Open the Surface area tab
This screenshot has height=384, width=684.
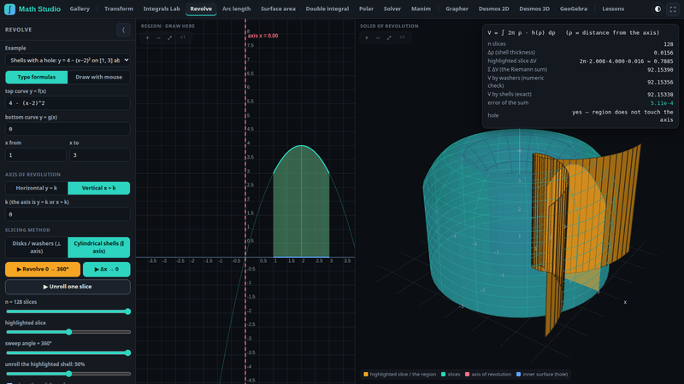(x=279, y=9)
